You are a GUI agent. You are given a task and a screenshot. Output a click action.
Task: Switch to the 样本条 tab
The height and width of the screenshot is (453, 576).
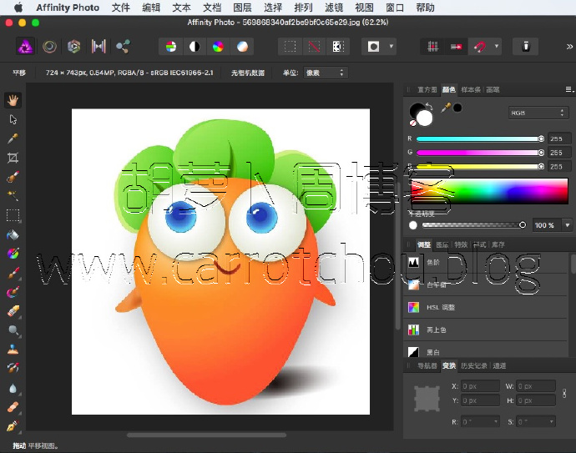pos(471,89)
